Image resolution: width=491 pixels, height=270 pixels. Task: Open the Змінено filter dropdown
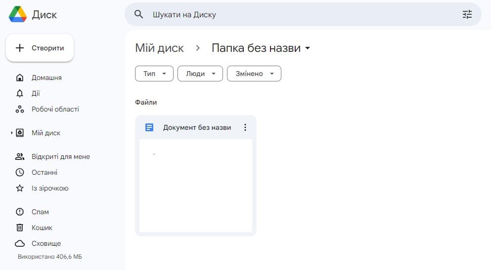coord(254,74)
